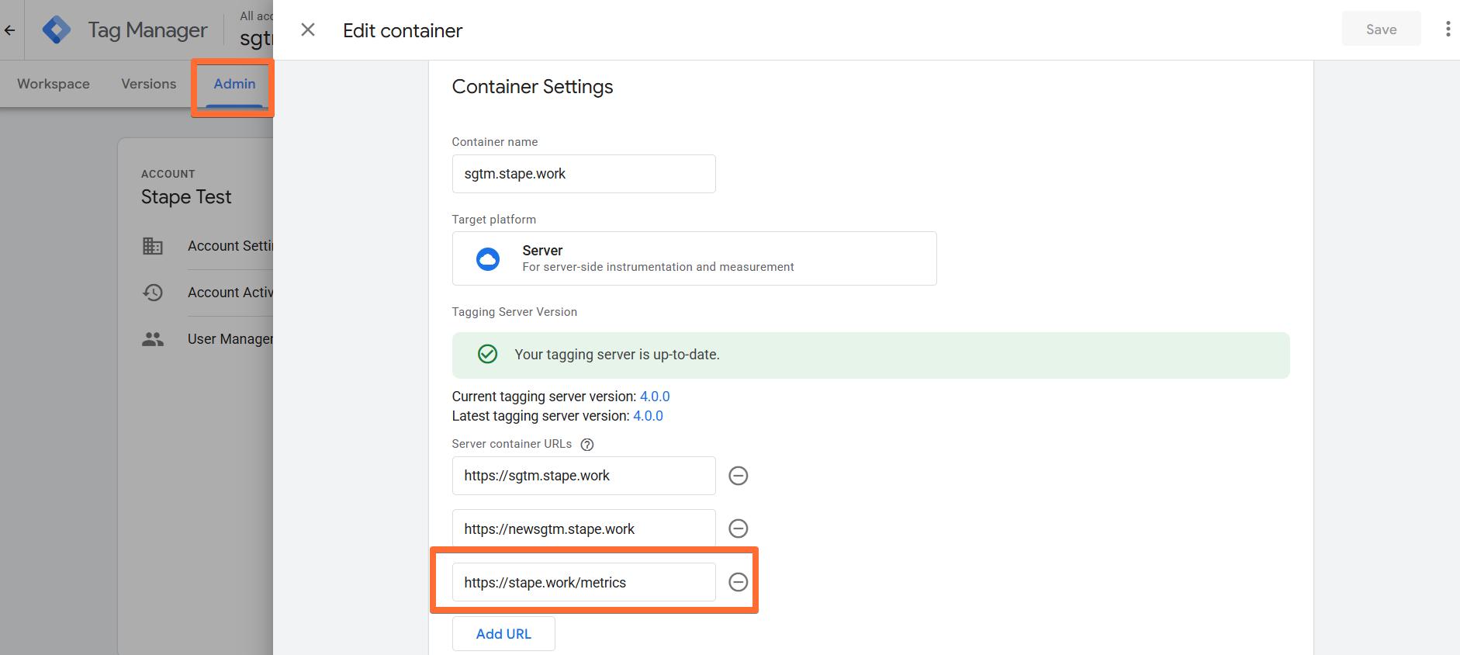
Task: Open help for Server container URLs
Action: 587,445
